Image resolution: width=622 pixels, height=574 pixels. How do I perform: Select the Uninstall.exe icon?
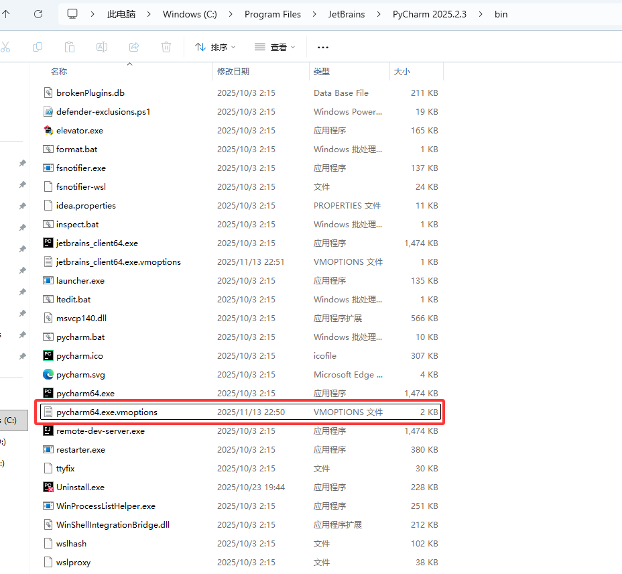click(48, 487)
